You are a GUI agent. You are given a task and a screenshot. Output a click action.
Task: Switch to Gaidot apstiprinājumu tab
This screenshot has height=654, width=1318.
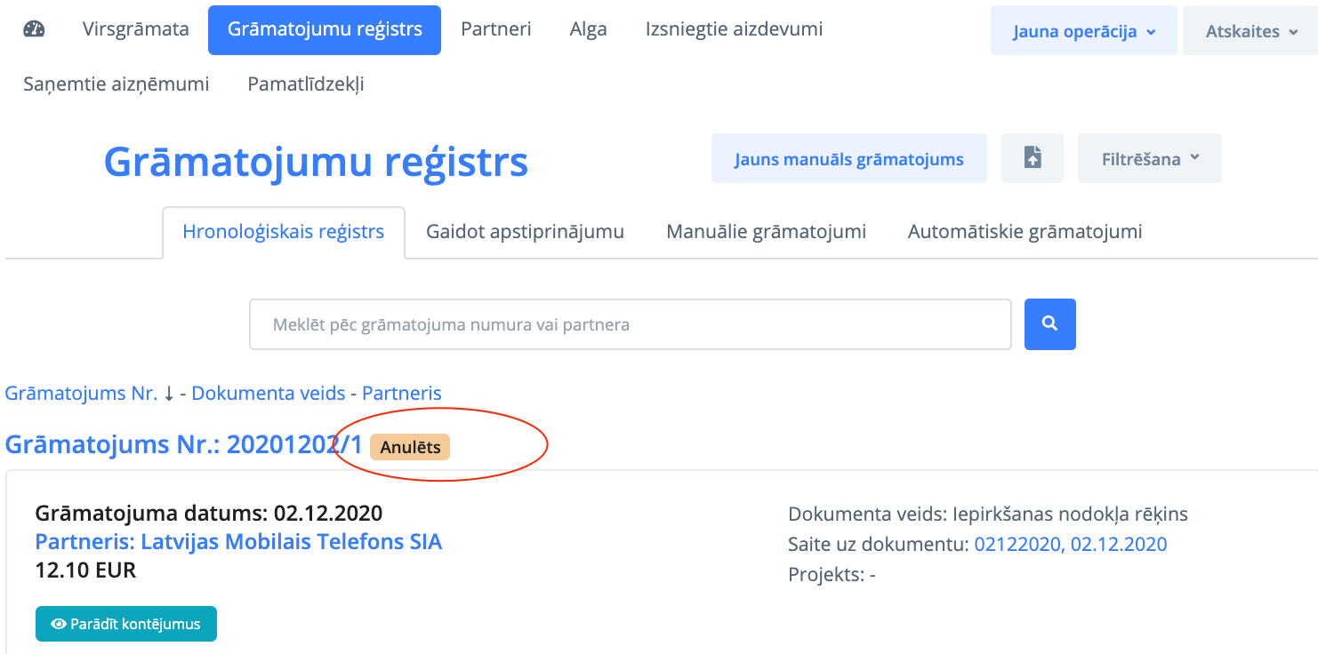525,232
